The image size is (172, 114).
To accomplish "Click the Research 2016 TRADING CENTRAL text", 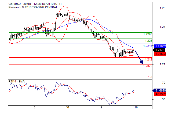I will point(33,7).
